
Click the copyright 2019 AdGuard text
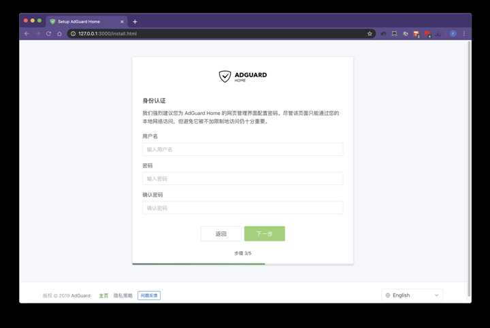coord(67,295)
